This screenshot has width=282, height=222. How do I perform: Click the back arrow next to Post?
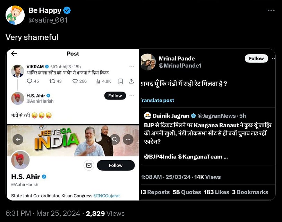point(14,53)
